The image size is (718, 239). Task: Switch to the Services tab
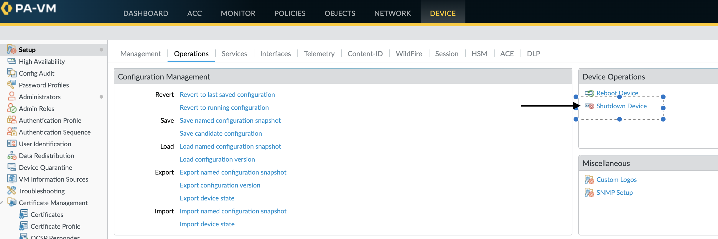click(234, 54)
